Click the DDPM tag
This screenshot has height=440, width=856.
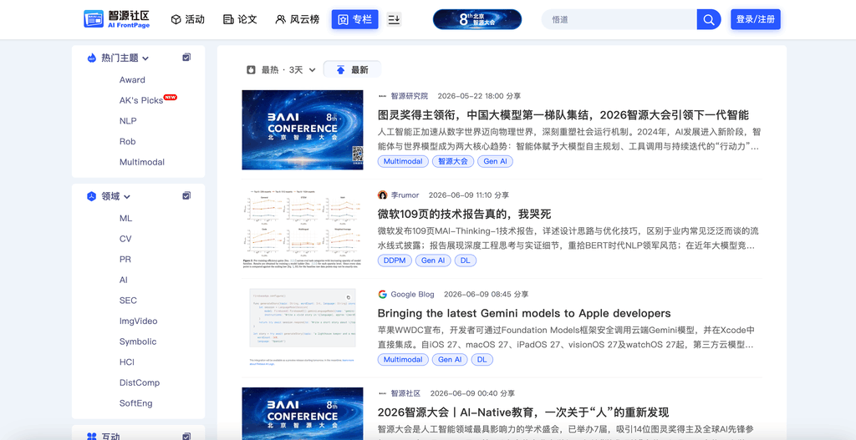coord(395,260)
